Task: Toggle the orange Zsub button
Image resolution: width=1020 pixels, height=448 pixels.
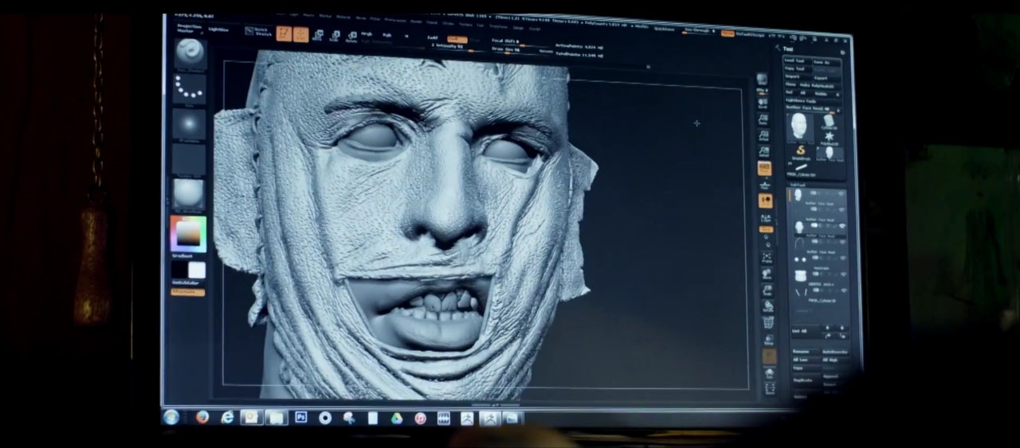Action: pyautogui.click(x=457, y=38)
